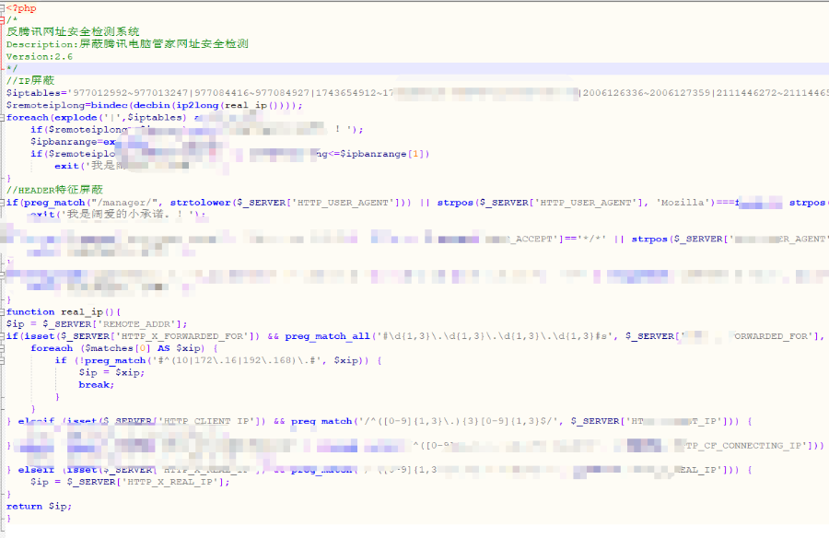Screen dimensions: 829x538
Task: Click the final closing brace after return
Action: click(x=8, y=519)
